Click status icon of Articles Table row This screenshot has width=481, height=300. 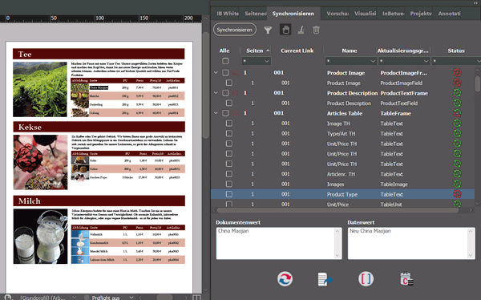click(457, 113)
